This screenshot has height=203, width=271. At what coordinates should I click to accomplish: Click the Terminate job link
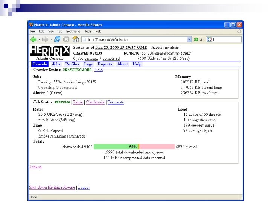[x=116, y=102]
